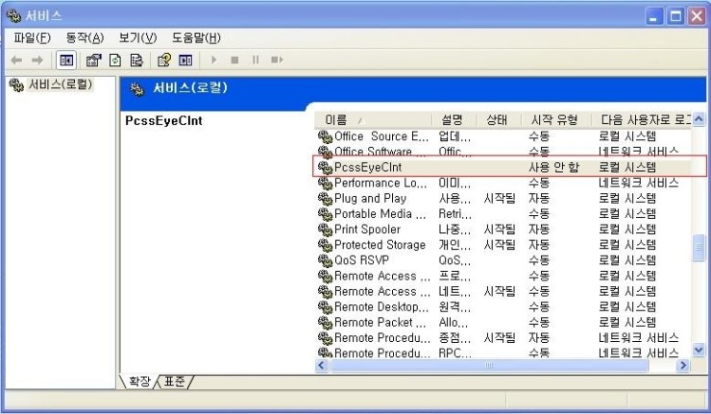Click 자동 startup type of Plug and Play
The width and height of the screenshot is (711, 414).
click(x=539, y=198)
